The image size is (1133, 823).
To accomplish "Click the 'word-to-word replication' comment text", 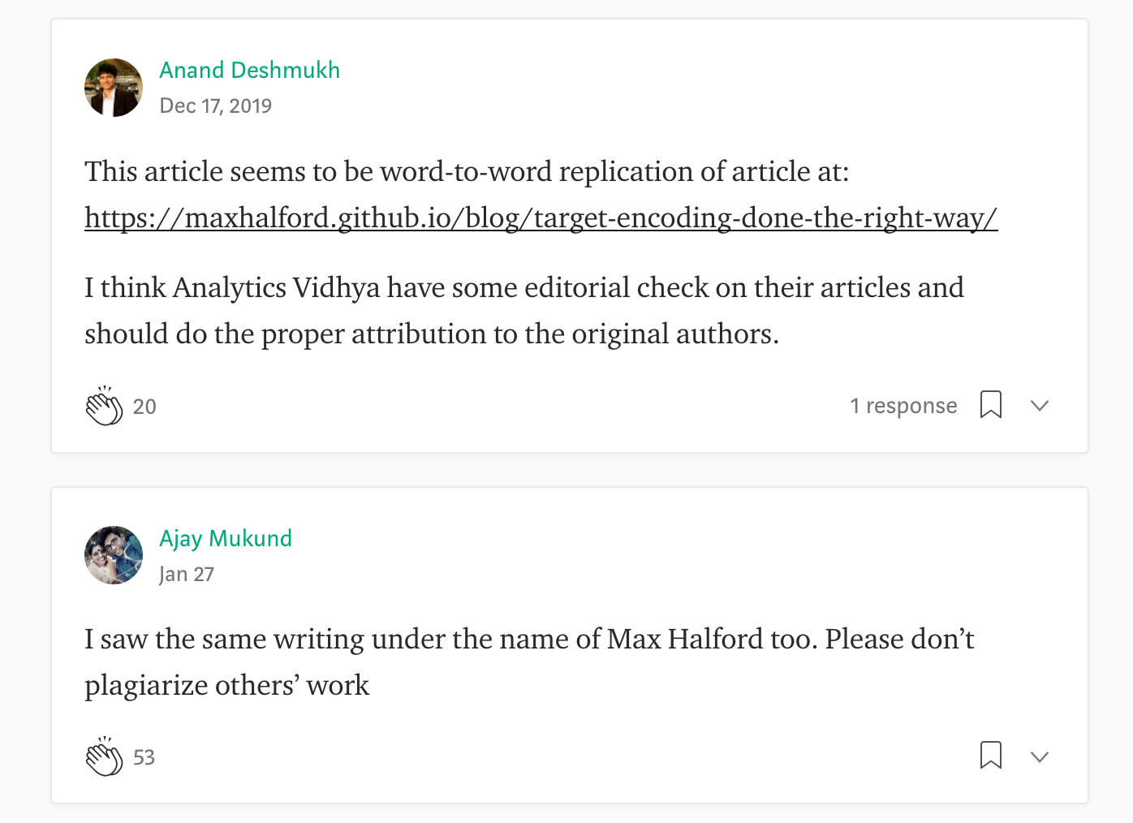I will tap(467, 171).
